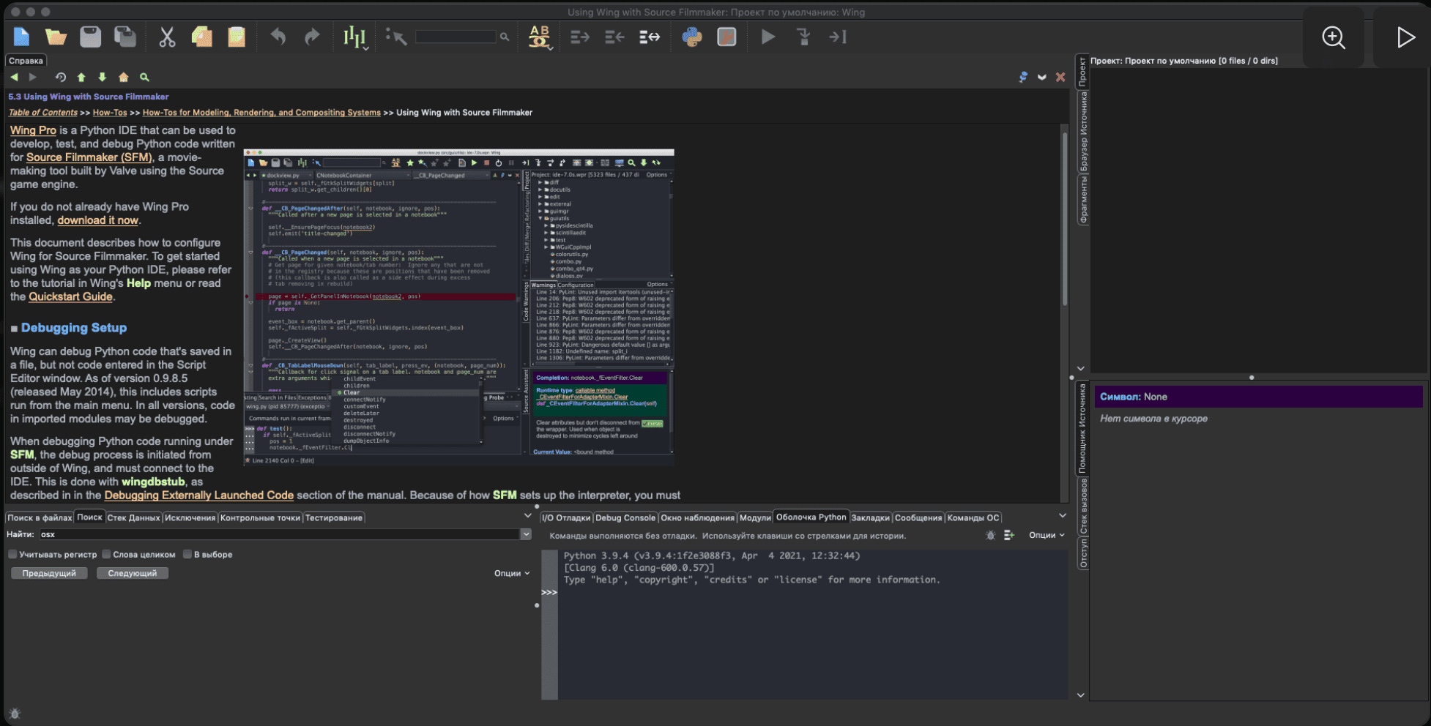Viewport: 1431px width, 726px height.
Task: Click the Redo arrow in the toolbar
Action: pyautogui.click(x=312, y=37)
